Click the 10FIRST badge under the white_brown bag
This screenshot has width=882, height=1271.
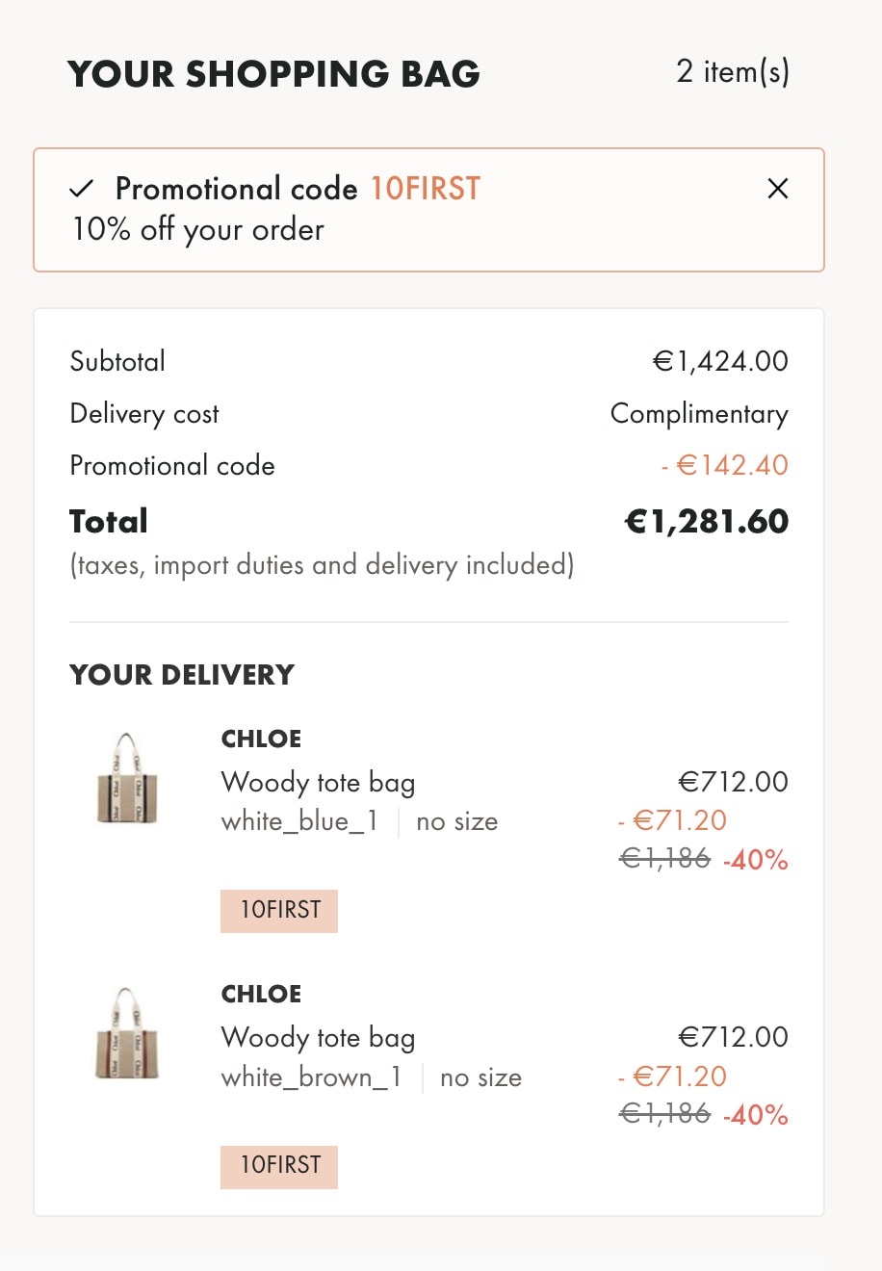(279, 1166)
